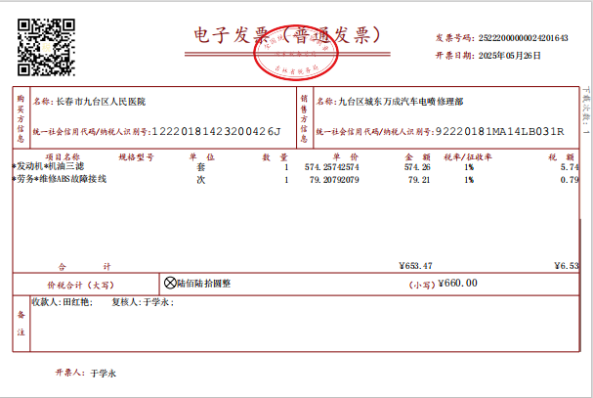593x398 pixels.
Task: Click the issuer 开票人 于学永 at bottom
Action: tap(86, 373)
